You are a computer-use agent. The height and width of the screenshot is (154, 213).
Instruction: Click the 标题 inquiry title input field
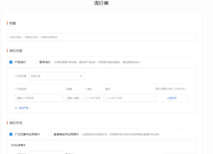pos(101,37)
